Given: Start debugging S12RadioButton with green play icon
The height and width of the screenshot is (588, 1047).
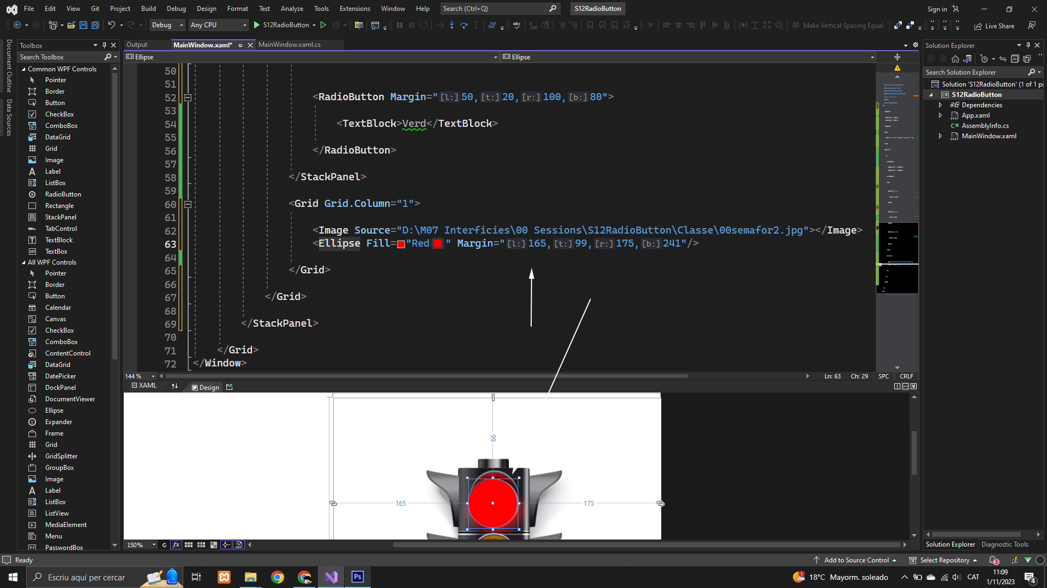Looking at the screenshot, I should pyautogui.click(x=256, y=25).
